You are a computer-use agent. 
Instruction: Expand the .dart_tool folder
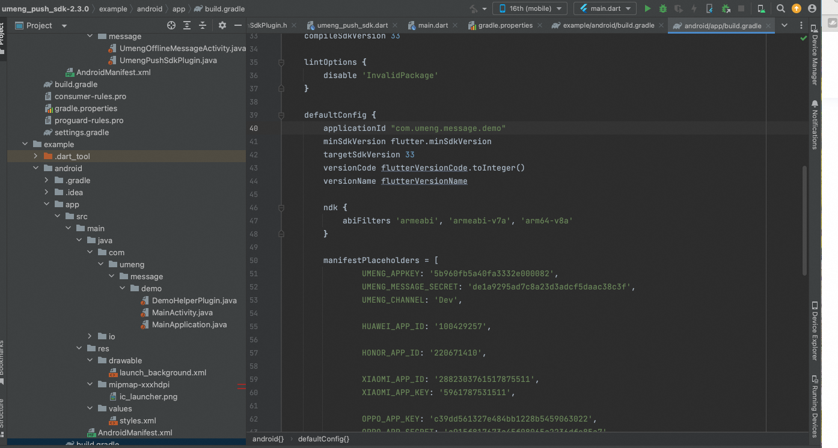pos(35,156)
